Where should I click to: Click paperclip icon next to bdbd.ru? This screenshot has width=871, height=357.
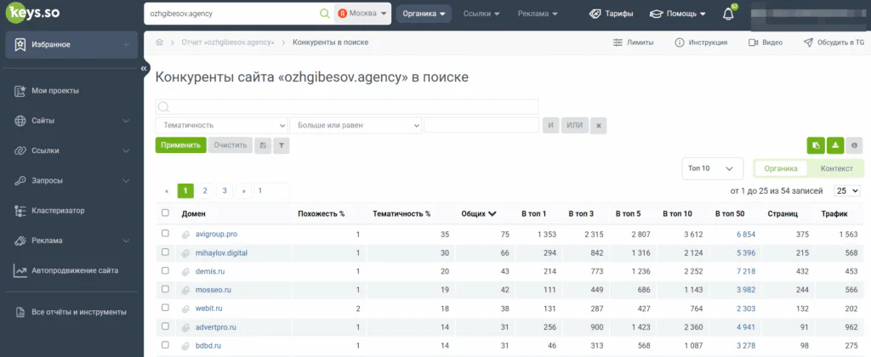point(186,346)
